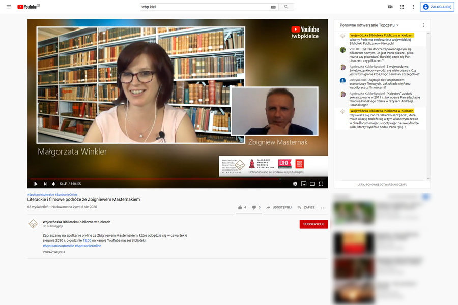Open the on-screen keyboard in search box
Viewport: 458px width, 305px height.
pyautogui.click(x=273, y=7)
